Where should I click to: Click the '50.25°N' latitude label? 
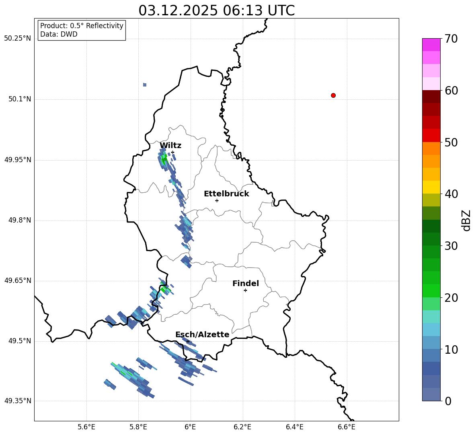click(18, 39)
